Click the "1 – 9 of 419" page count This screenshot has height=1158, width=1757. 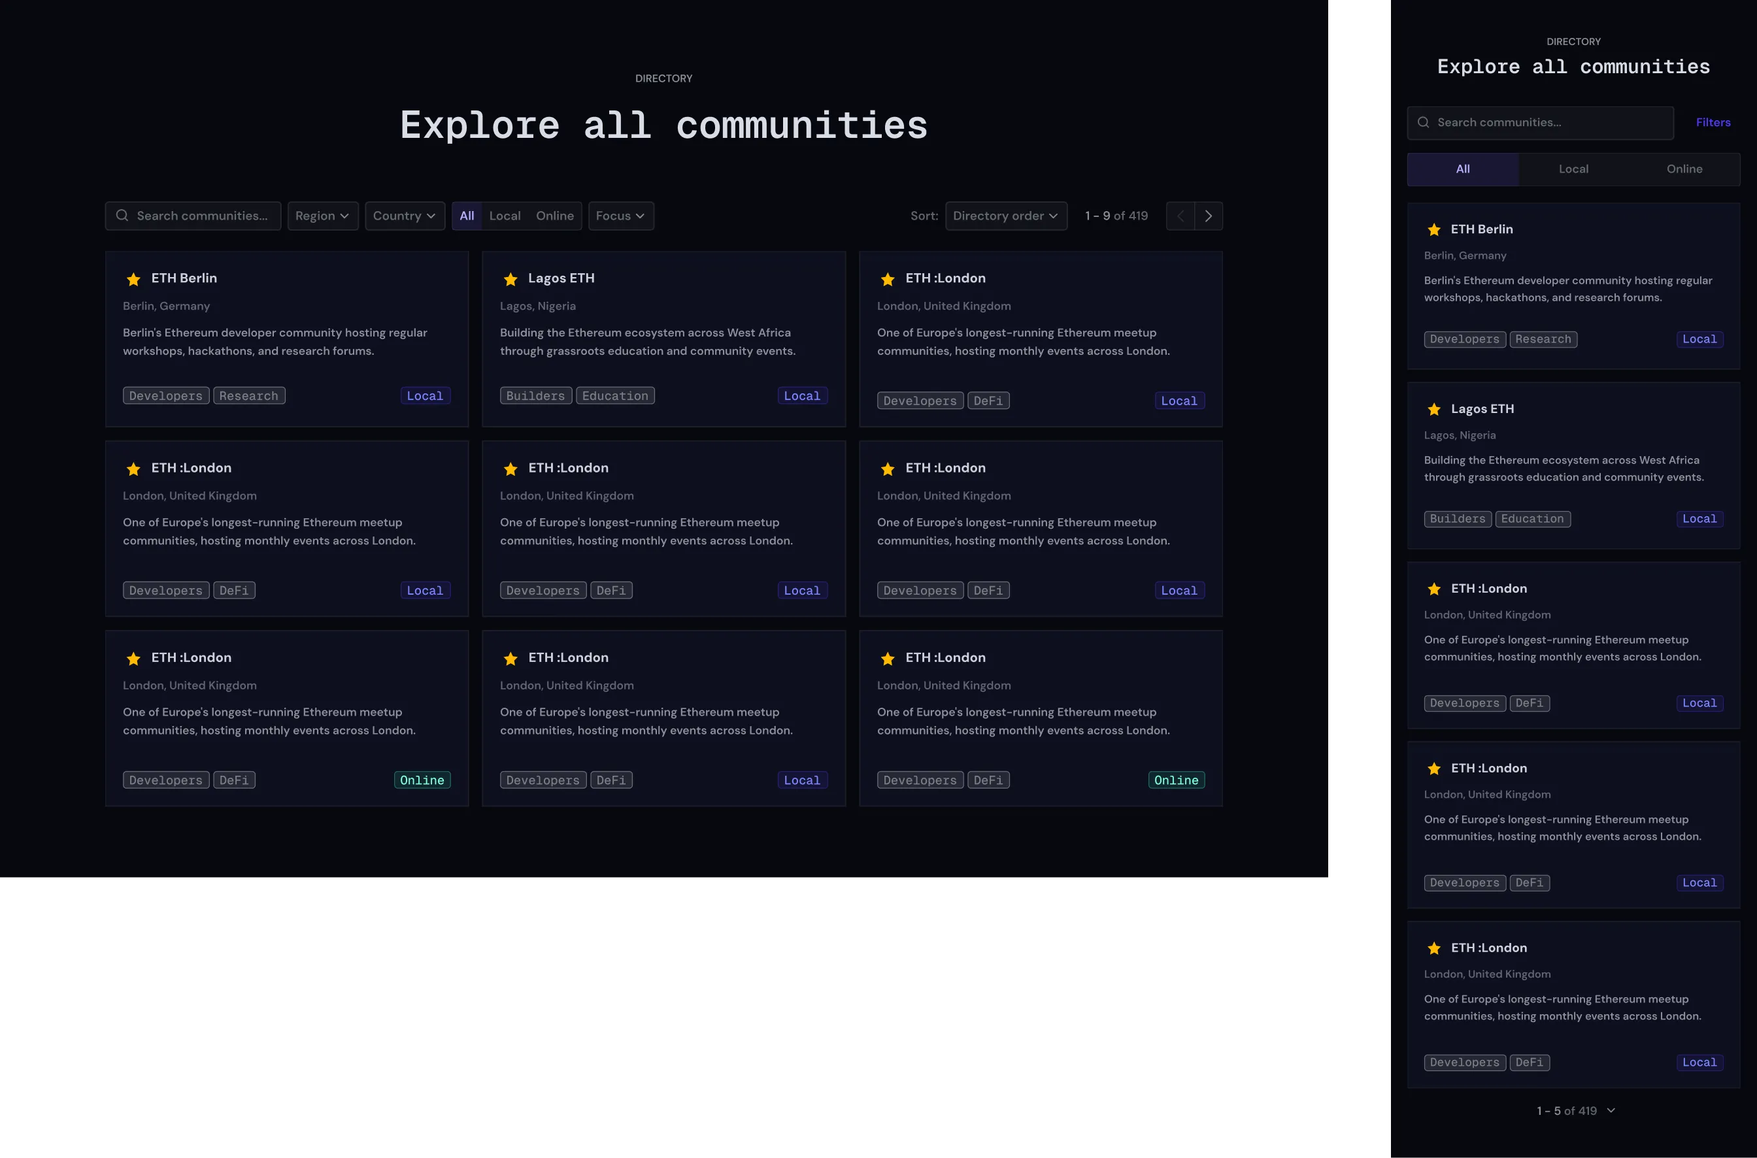pos(1116,216)
